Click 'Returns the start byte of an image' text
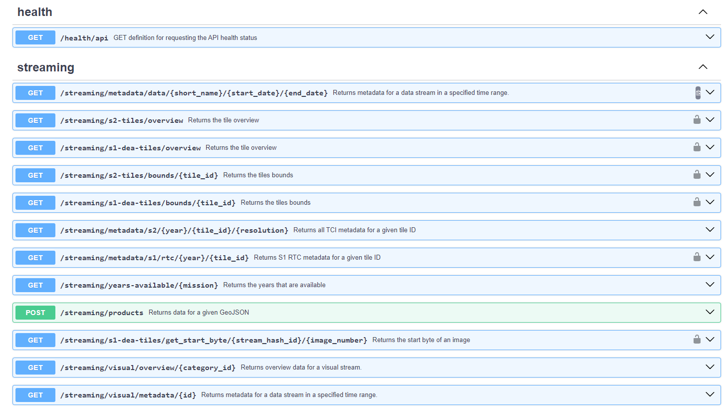Viewport: 727px width, 412px height. [x=421, y=340]
